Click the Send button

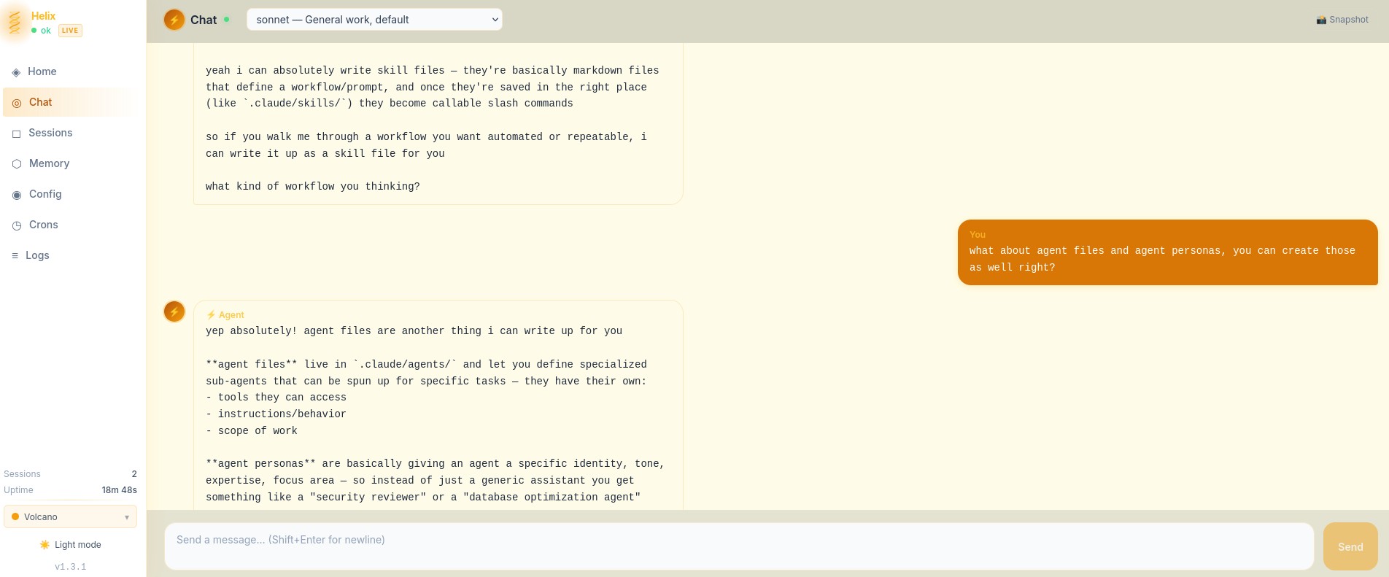[x=1350, y=546]
